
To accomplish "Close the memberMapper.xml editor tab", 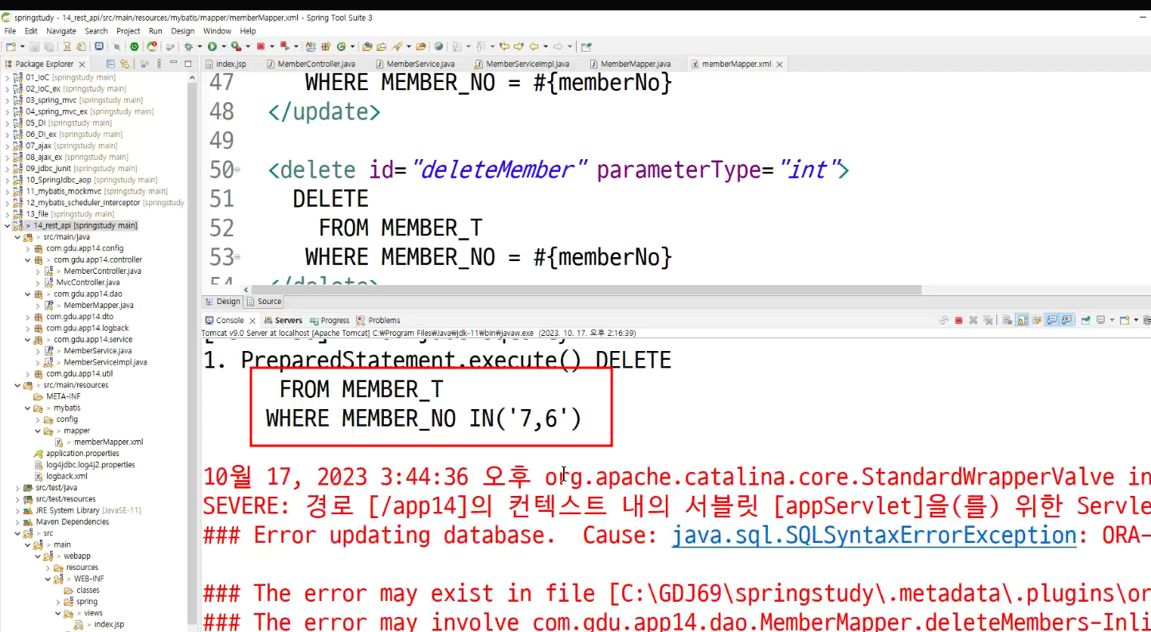I will pos(779,64).
